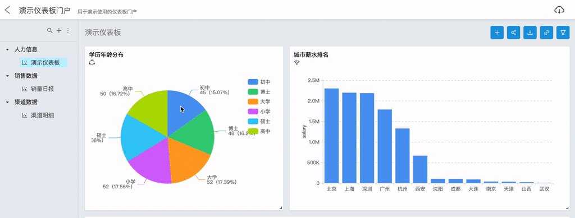Open the blue filter funnel button

coord(563,33)
